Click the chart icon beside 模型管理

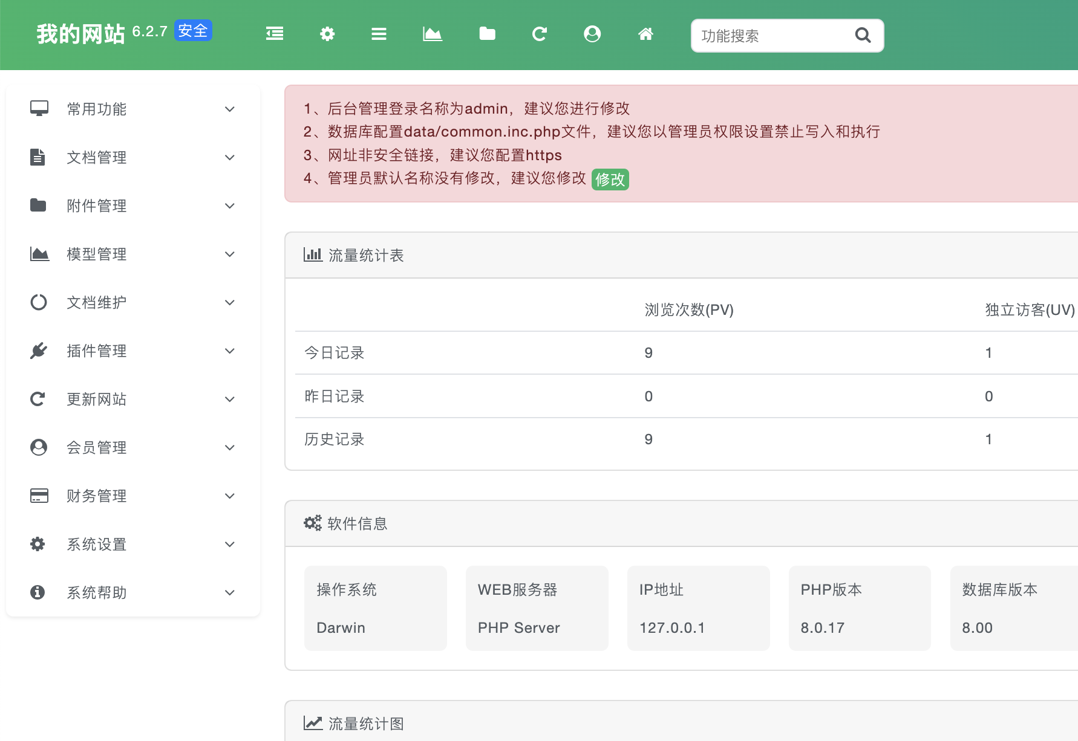(40, 253)
